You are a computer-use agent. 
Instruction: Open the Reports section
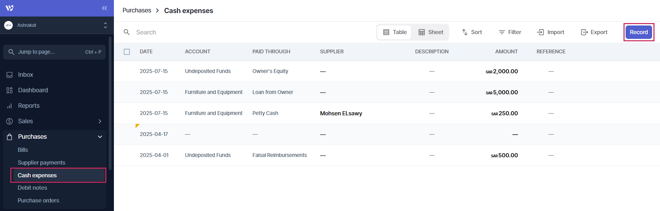(x=29, y=106)
